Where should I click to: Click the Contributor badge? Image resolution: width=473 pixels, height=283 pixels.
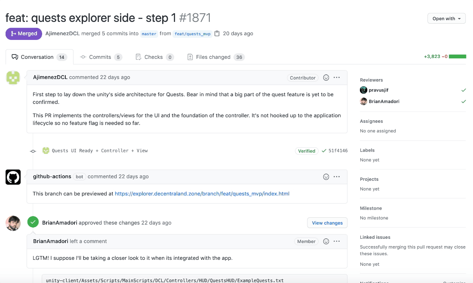point(303,78)
